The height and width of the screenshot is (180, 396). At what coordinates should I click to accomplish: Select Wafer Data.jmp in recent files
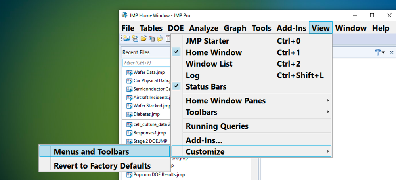(x=149, y=73)
